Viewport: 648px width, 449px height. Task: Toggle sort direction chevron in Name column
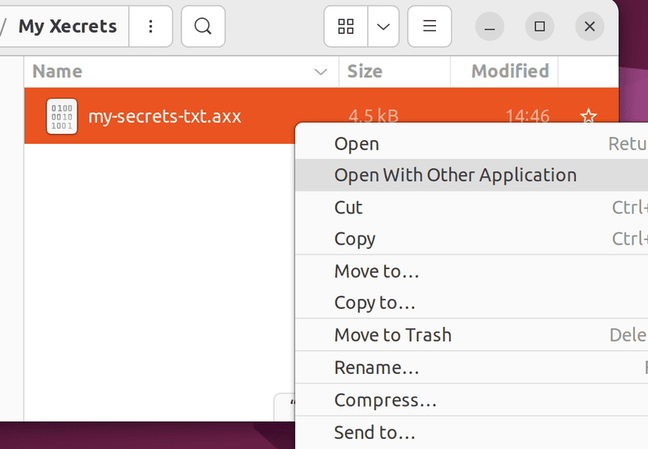(321, 72)
